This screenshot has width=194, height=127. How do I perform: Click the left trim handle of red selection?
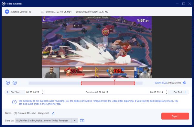tap(82, 83)
